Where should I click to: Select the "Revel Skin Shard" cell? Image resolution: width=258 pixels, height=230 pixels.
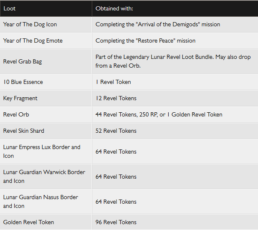[x=24, y=131]
